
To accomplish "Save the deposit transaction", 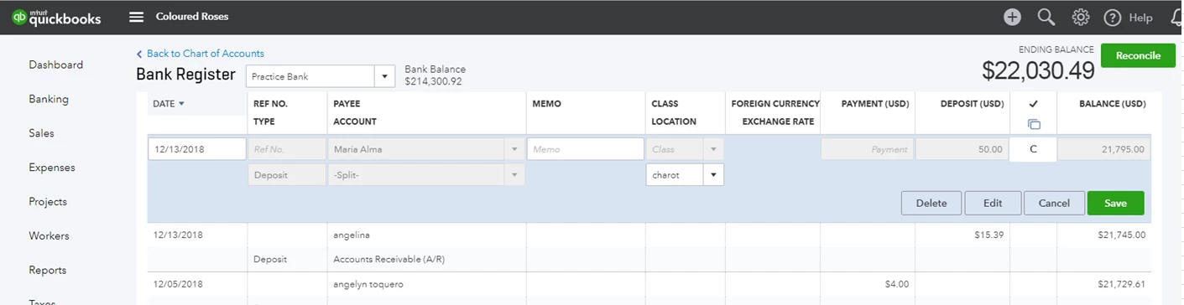I will coord(1115,203).
